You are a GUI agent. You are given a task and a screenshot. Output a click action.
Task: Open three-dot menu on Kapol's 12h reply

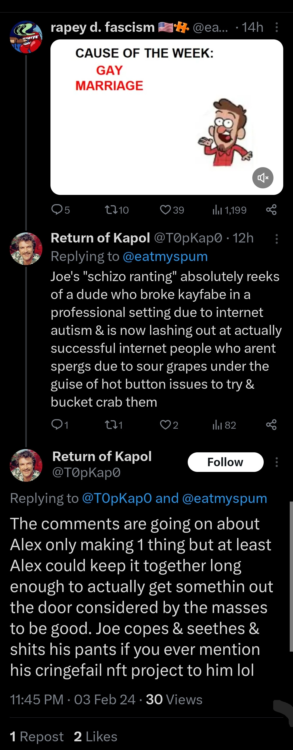276,239
